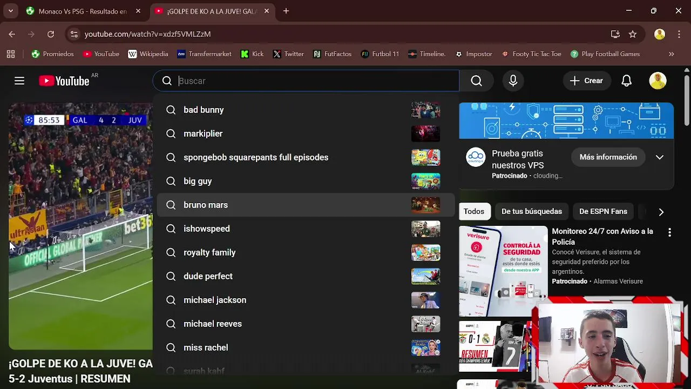The image size is (691, 389).
Task: Open the bookmarks apps grid
Action: (11, 54)
